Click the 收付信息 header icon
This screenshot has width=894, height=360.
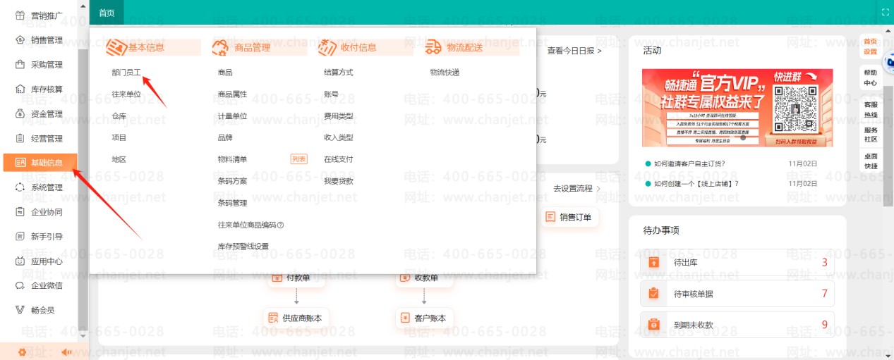(x=327, y=47)
